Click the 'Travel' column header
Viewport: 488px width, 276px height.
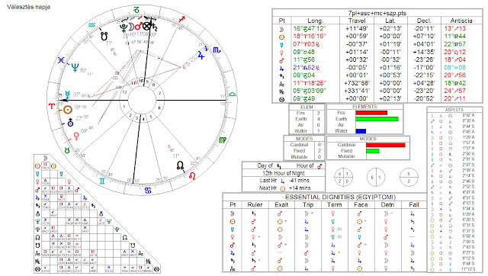[x=357, y=21]
